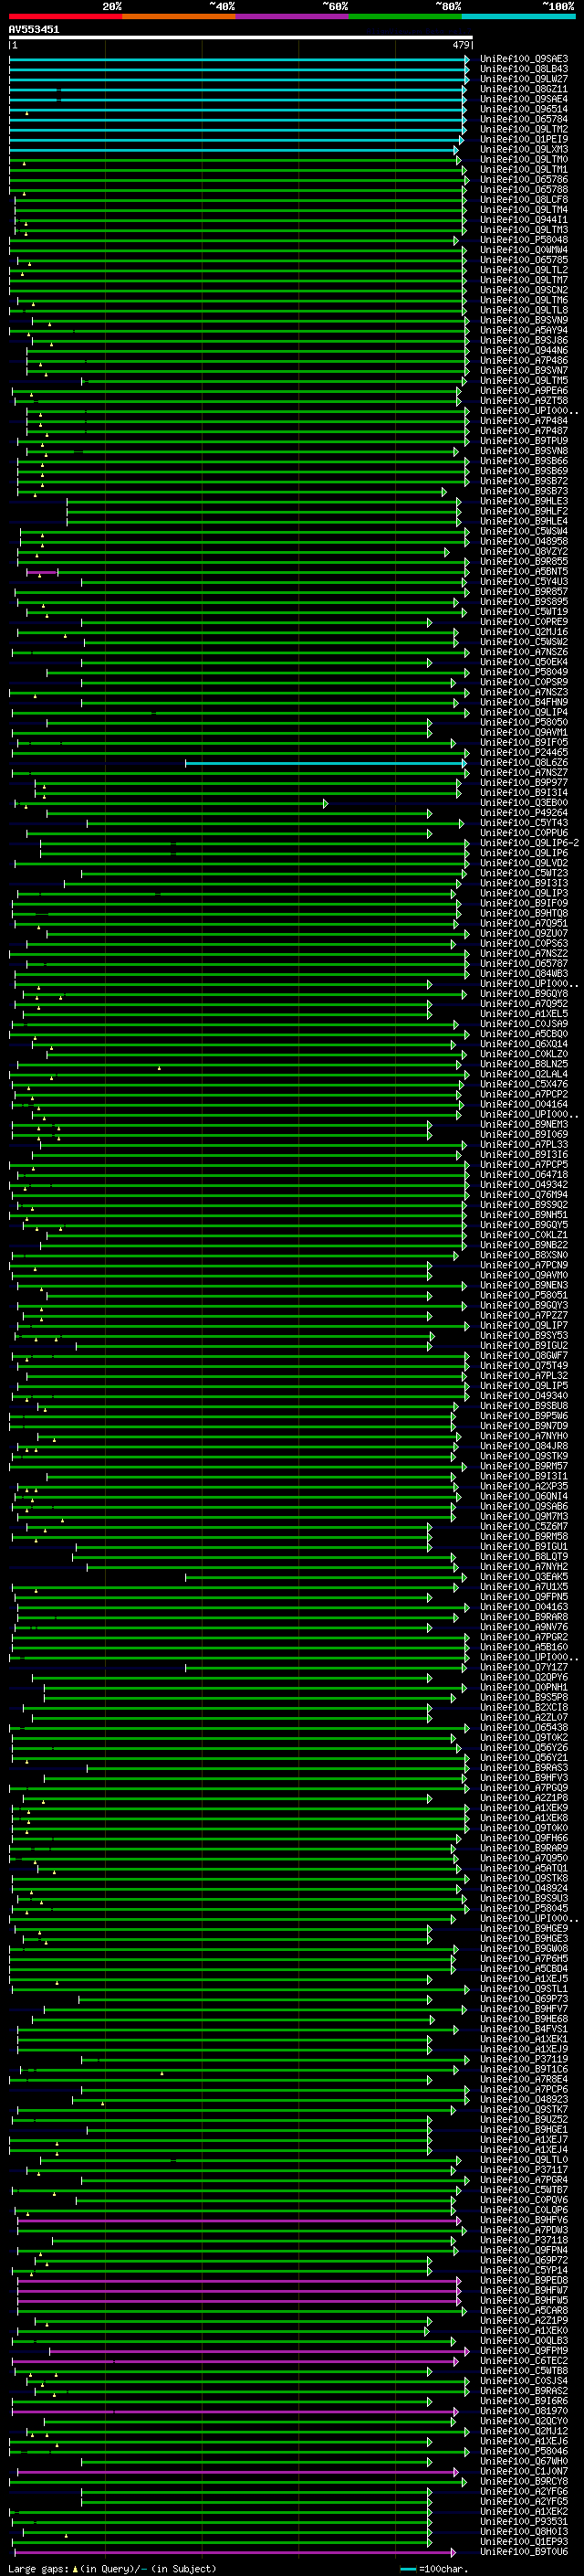Open the UniRef100_Q8LCF8 entry
This screenshot has height=2576, width=584.
click(x=524, y=200)
